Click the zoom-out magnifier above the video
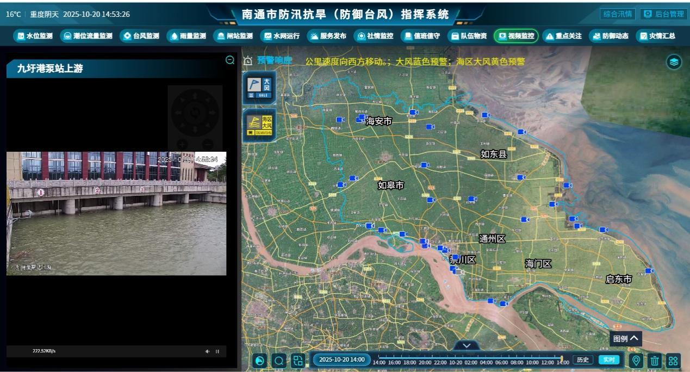Screen dimensions: 690x372 pyautogui.click(x=230, y=60)
